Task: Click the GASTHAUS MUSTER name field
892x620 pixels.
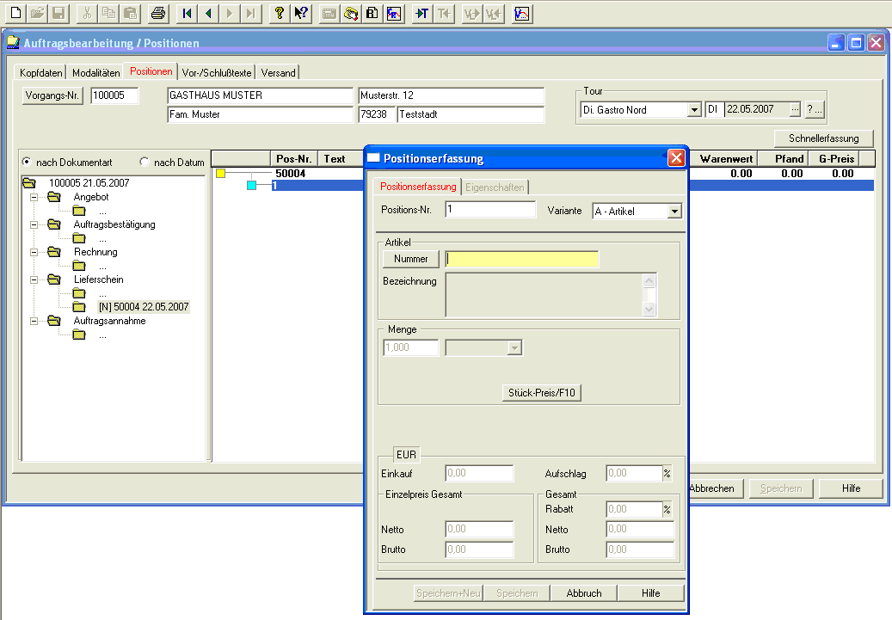Action: click(261, 95)
